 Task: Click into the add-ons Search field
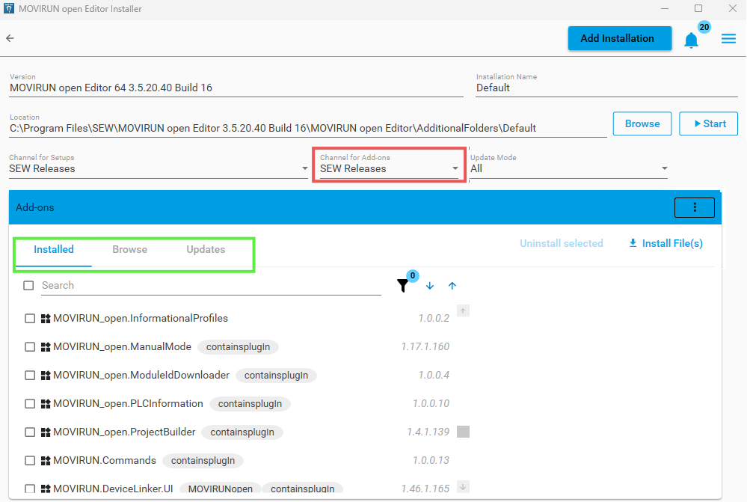coord(209,286)
